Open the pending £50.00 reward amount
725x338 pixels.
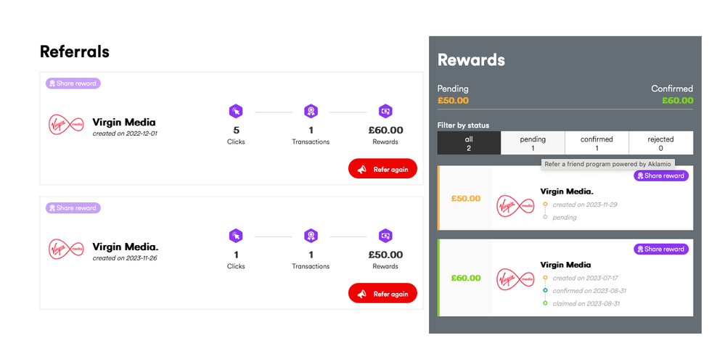pos(466,198)
